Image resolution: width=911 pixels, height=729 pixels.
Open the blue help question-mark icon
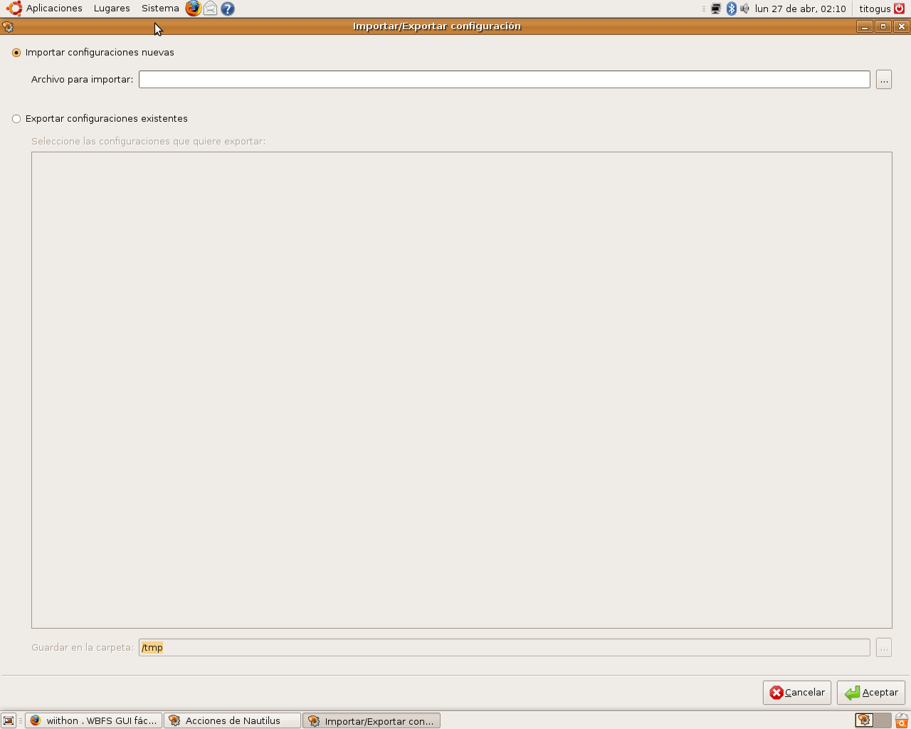228,9
